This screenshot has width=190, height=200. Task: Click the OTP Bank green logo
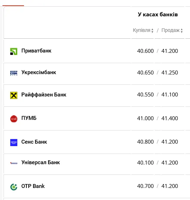14,187
